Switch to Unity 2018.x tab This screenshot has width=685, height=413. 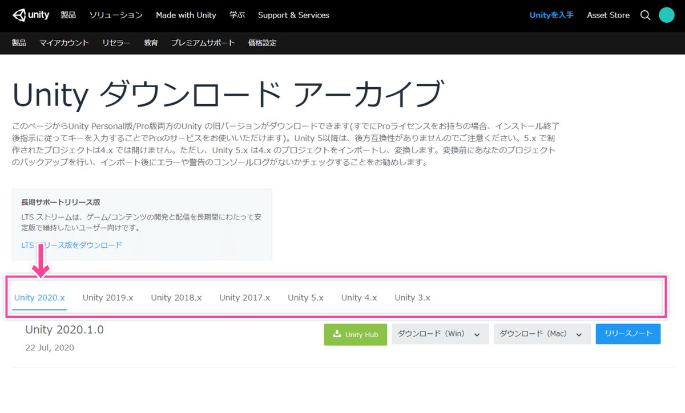pyautogui.click(x=176, y=297)
